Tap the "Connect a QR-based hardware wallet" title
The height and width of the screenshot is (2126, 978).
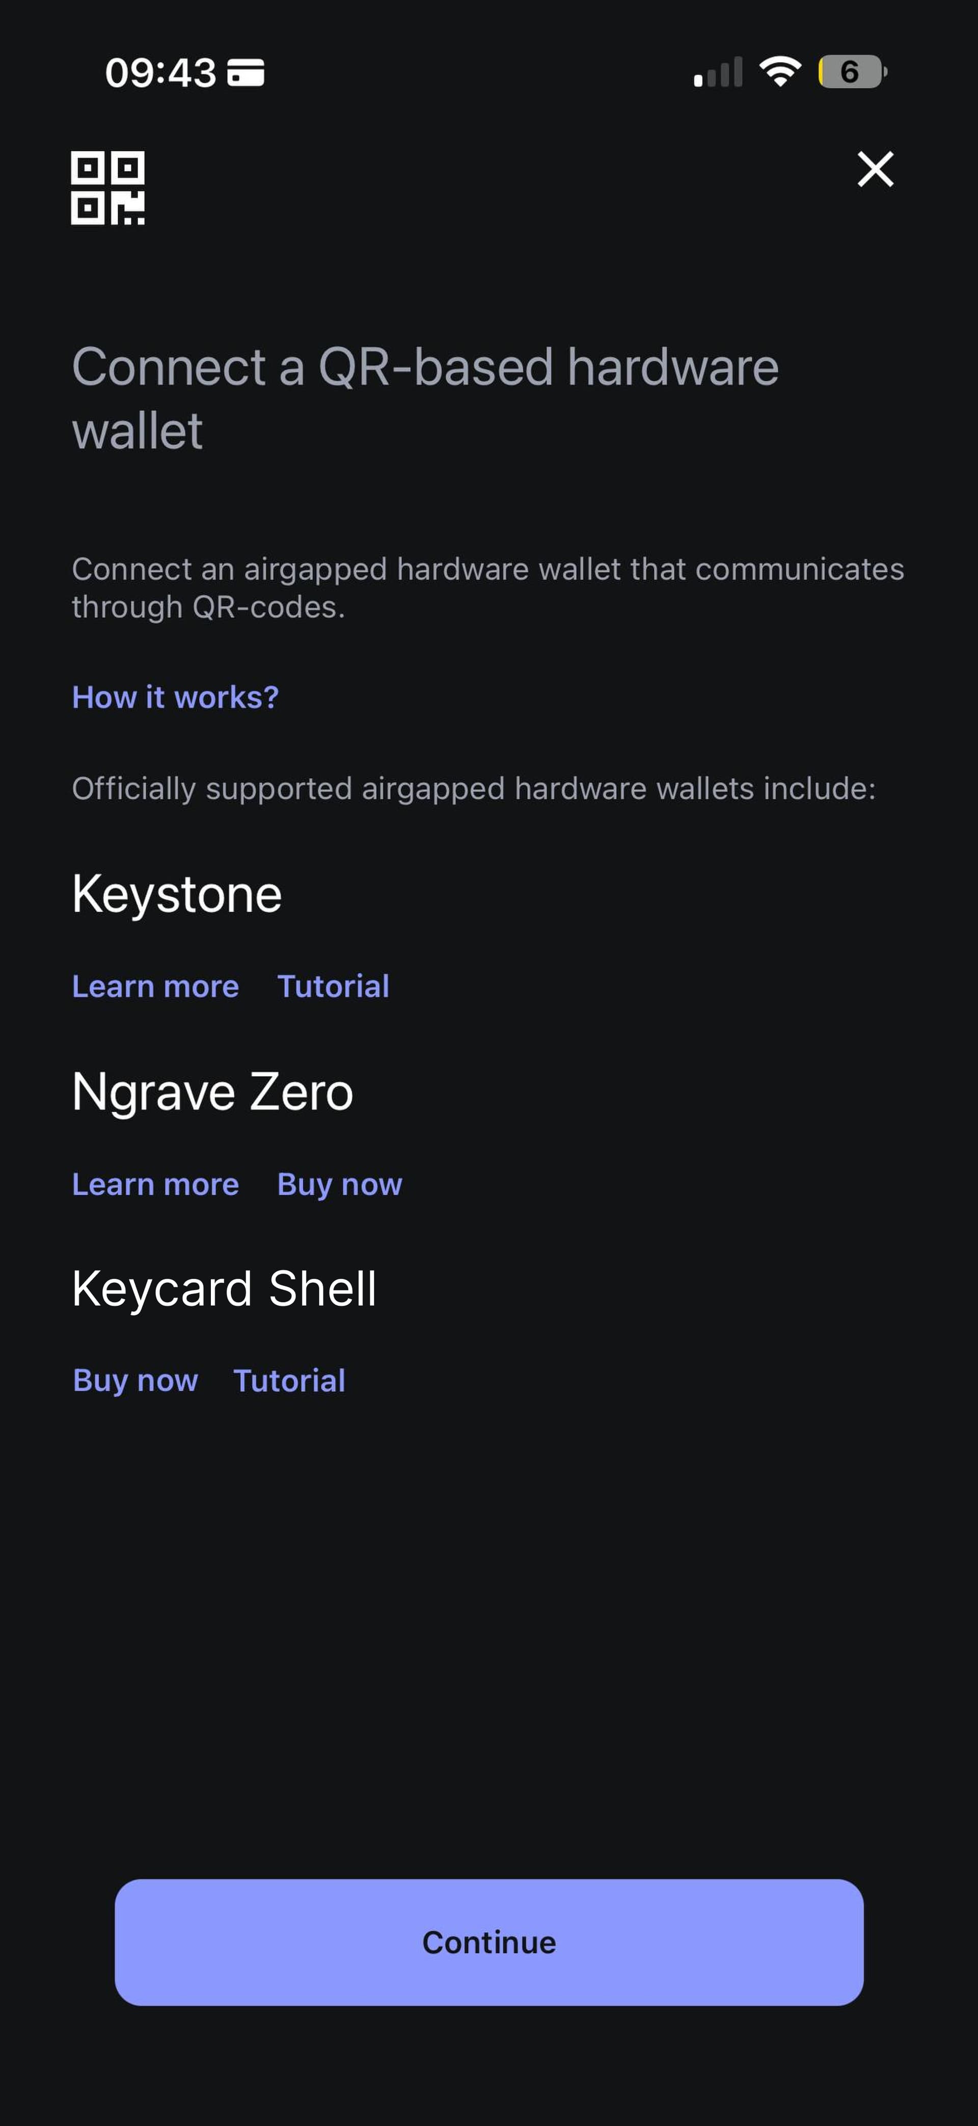point(425,398)
